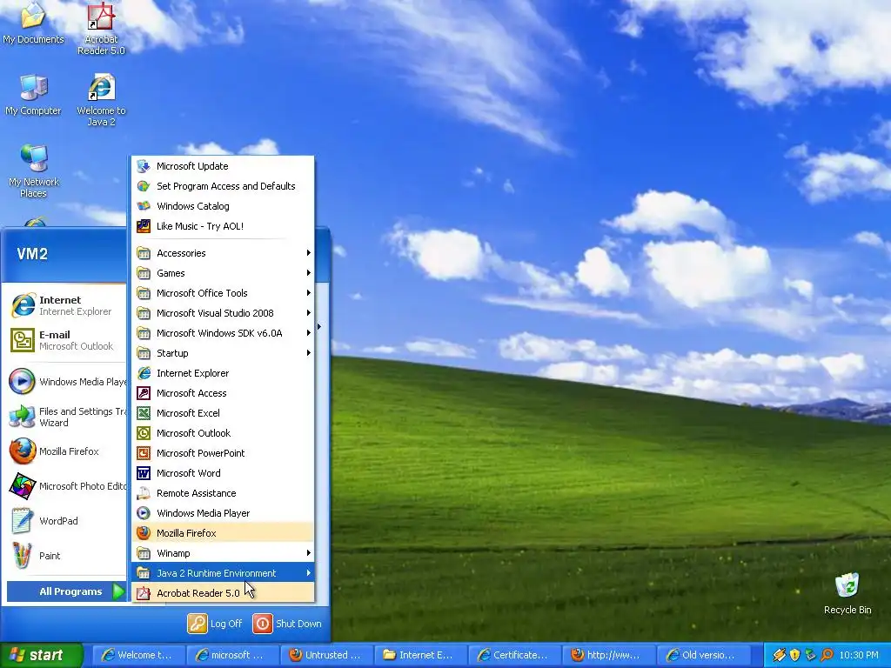Open Windows Catalog entry
Screen dimensions: 891x668
(x=223, y=205)
